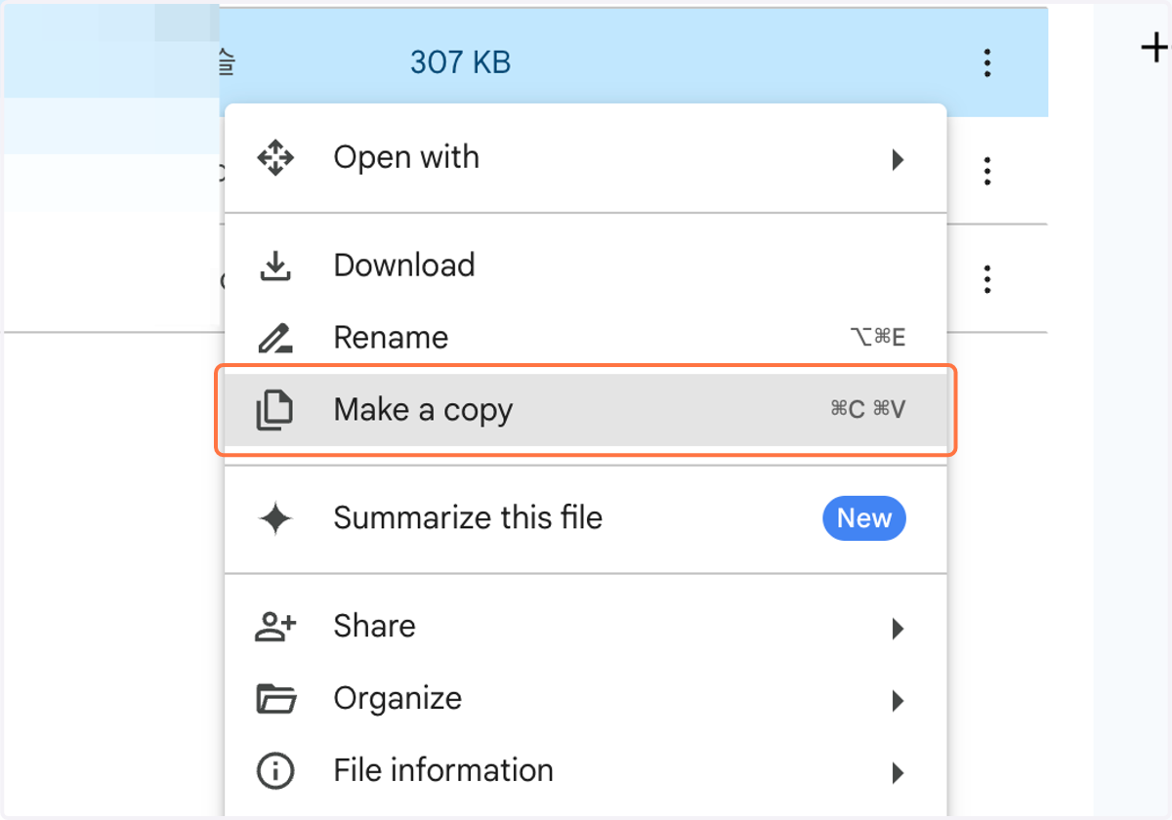Expand the Organize submenu arrow

coord(898,700)
